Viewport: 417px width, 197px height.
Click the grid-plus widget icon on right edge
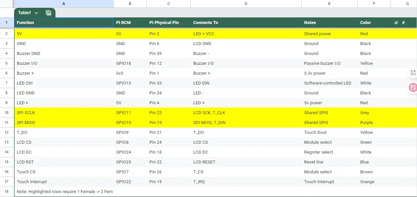(x=413, y=73)
